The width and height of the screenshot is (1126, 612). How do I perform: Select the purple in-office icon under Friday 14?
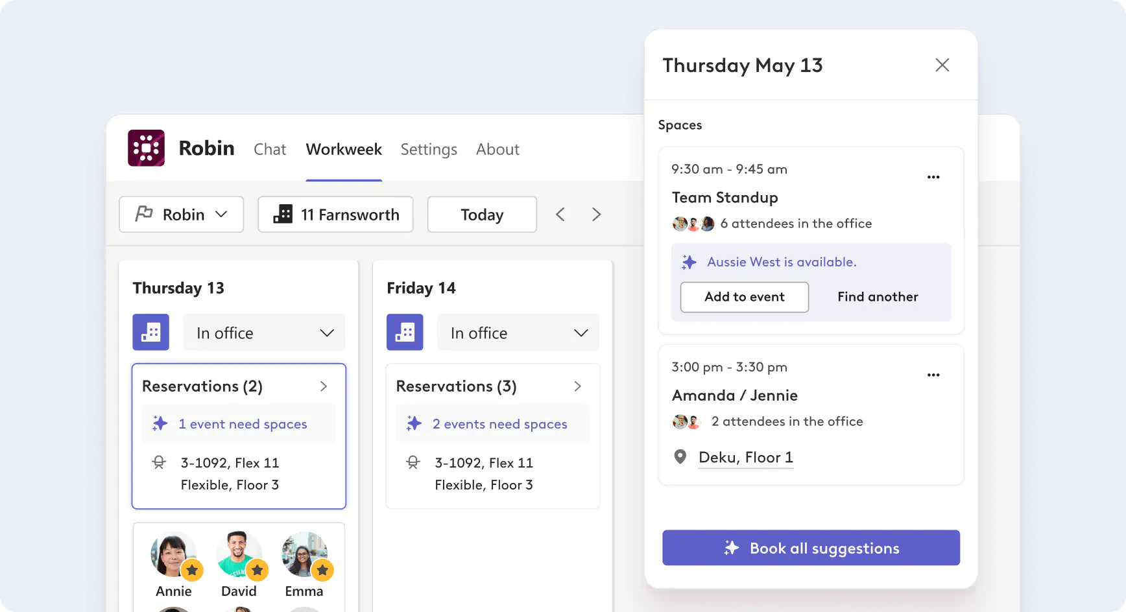tap(405, 332)
